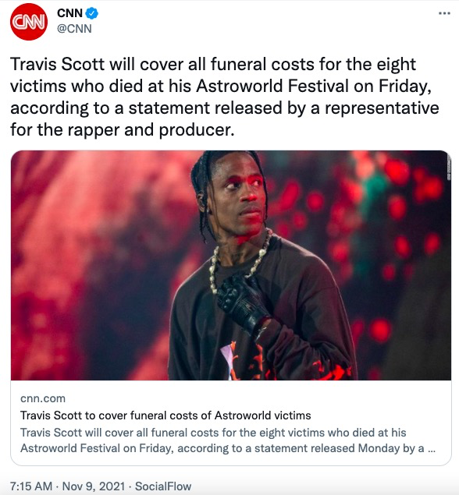Click the tweet body text
Viewport: 459px width, 495px height.
(x=225, y=97)
